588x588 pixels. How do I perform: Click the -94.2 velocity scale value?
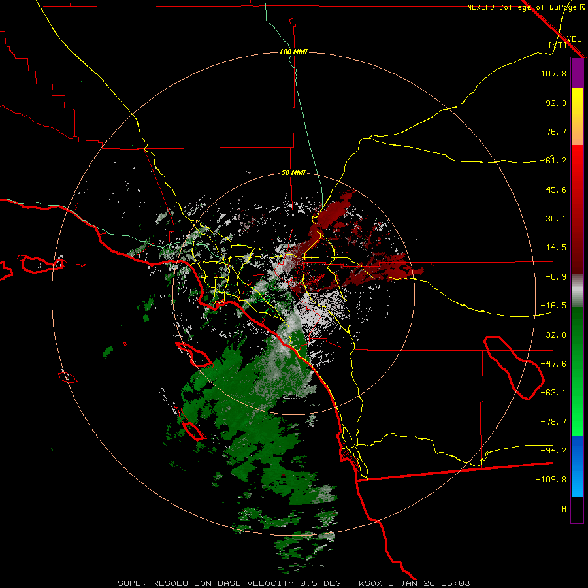(553, 450)
